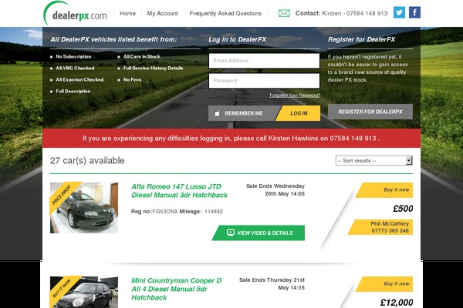Screen dimensions: 463x308
Task: Click the 'All VMC Checked' benefit item
Action: tap(75, 68)
